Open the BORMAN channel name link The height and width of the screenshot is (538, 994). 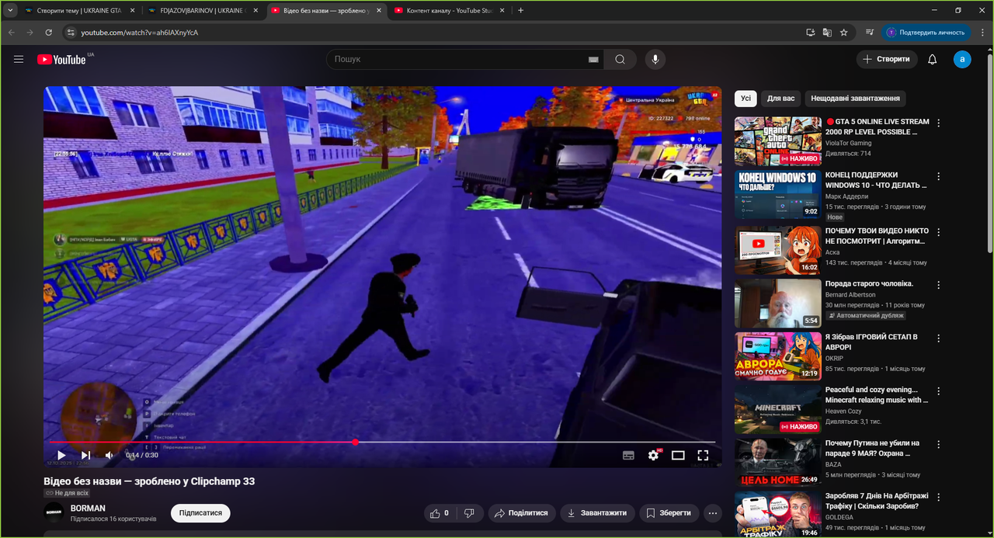click(x=88, y=508)
